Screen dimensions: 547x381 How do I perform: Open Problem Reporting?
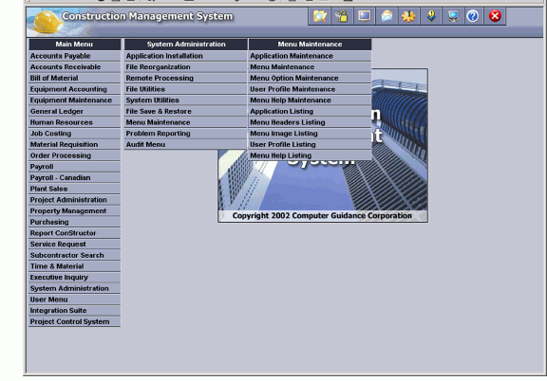point(185,134)
